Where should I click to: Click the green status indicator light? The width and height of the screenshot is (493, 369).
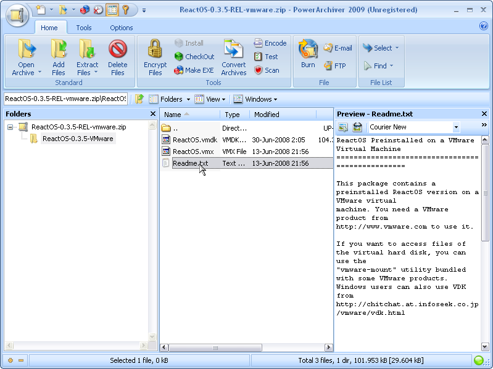tap(479, 360)
